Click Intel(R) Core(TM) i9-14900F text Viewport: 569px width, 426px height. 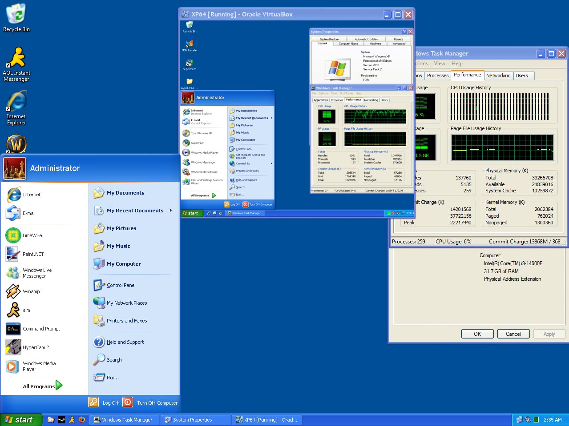point(513,263)
